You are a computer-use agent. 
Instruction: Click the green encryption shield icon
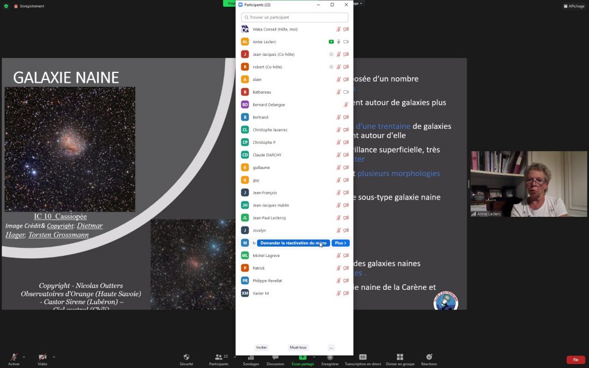tap(6, 6)
